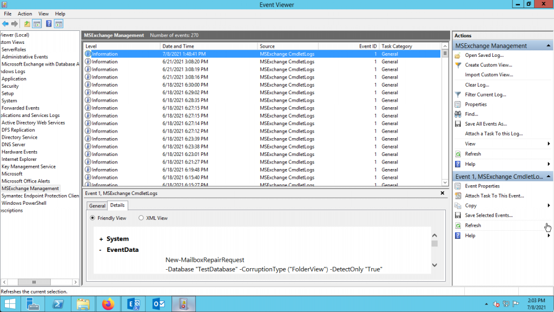Select the 6/21/2021 3:08:20 PM event row
Screen dimensions: 554x312
point(262,62)
